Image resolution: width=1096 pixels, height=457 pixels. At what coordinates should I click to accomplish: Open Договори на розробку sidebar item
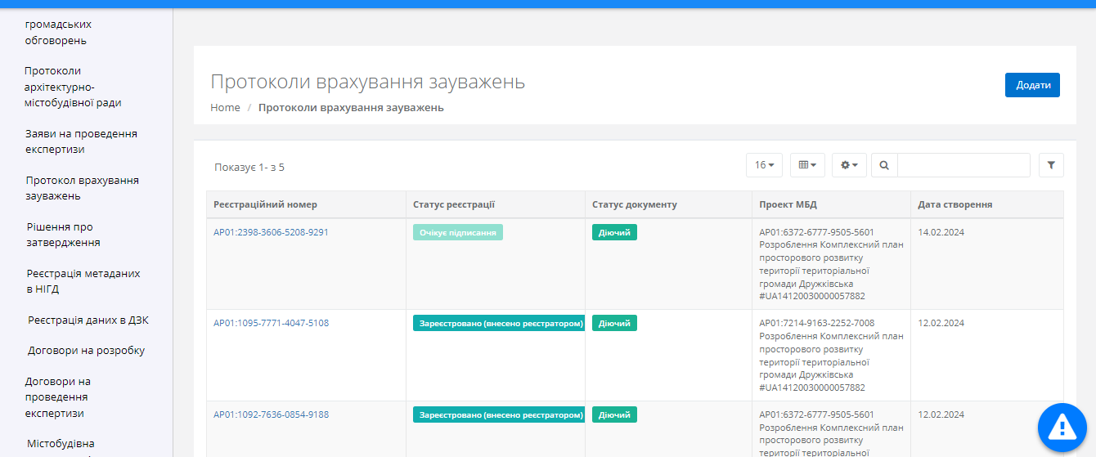(x=86, y=351)
